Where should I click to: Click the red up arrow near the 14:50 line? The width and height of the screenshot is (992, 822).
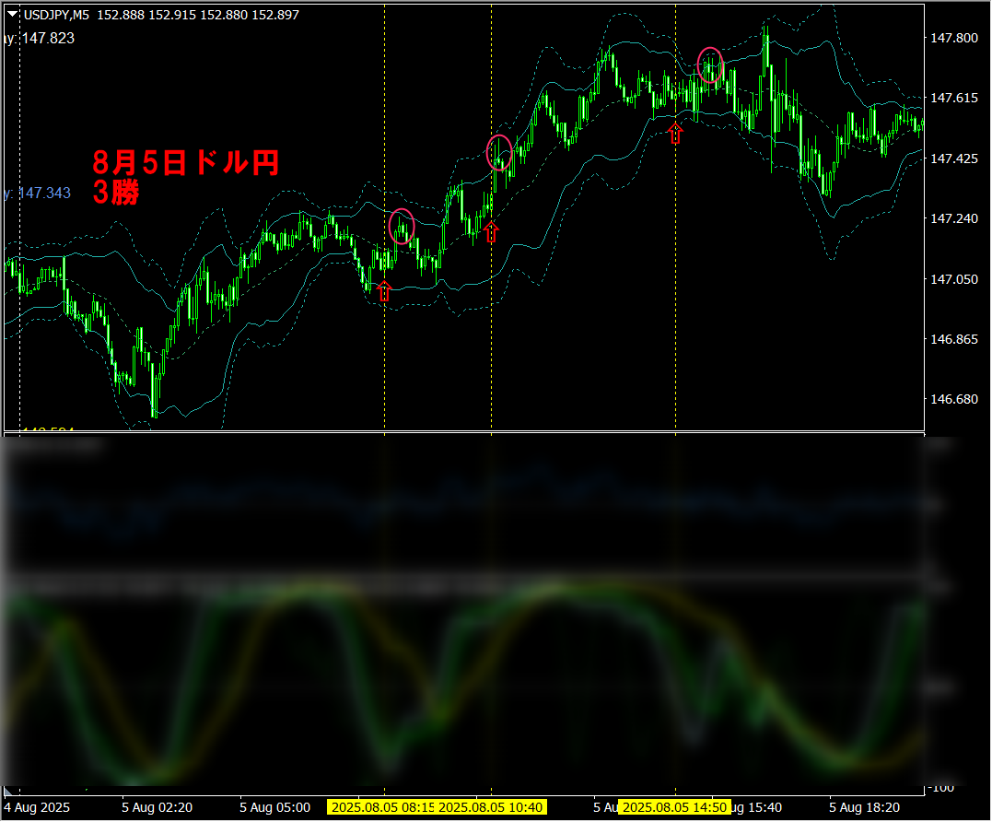tap(676, 134)
